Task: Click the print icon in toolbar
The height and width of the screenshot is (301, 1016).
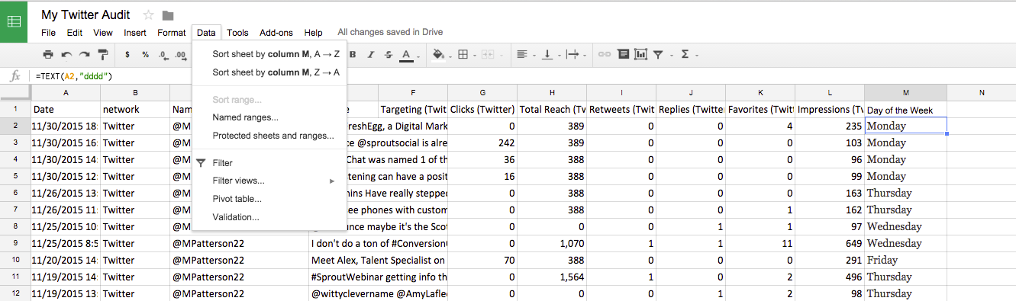Action: 48,55
